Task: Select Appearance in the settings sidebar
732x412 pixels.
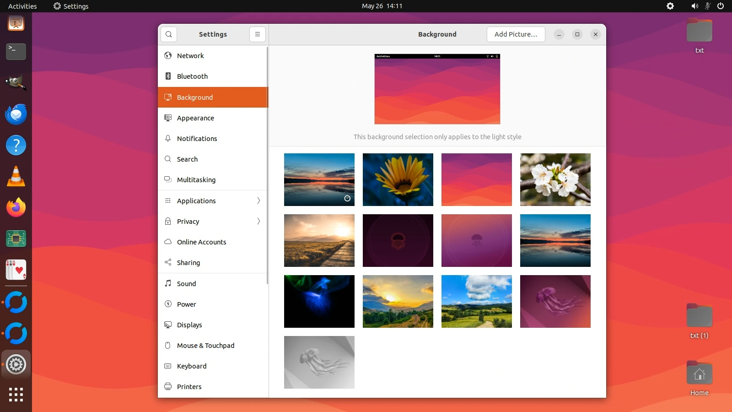Action: pos(195,118)
